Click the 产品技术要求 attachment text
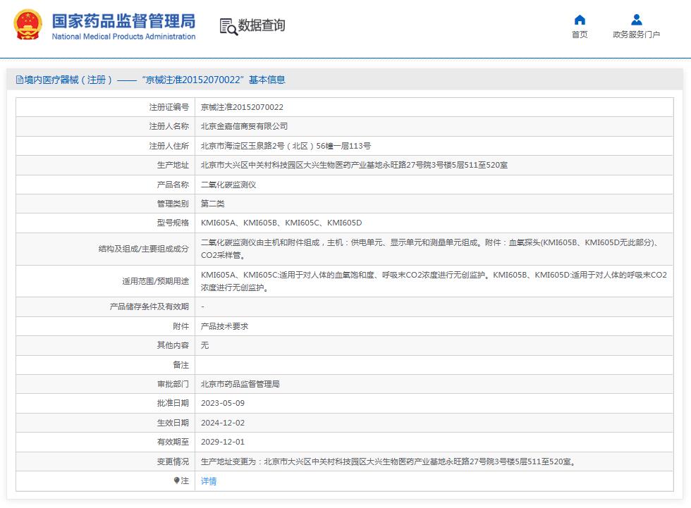691x508 pixels. pyautogui.click(x=225, y=326)
